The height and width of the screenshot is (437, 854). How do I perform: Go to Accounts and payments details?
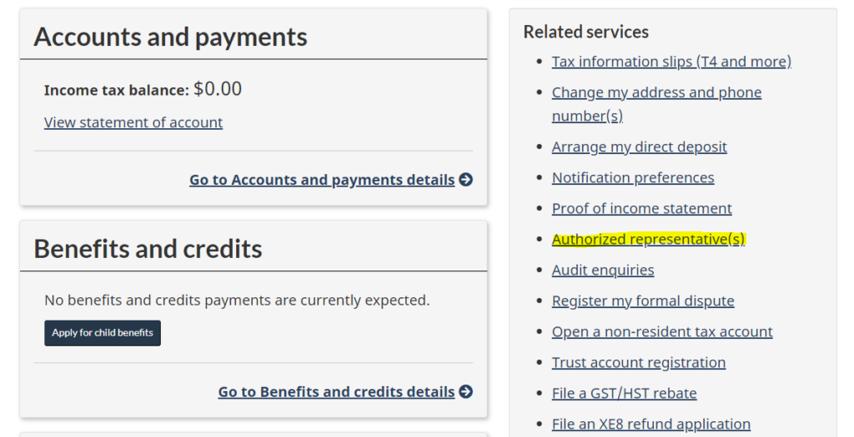click(322, 180)
